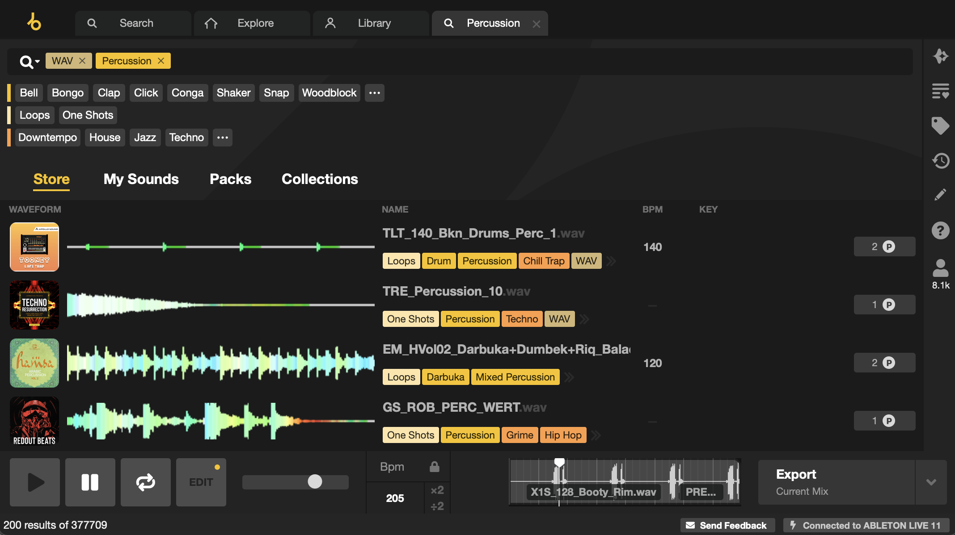Expand the Export options dropdown arrow
Screen dimensions: 955x535
tap(931, 482)
